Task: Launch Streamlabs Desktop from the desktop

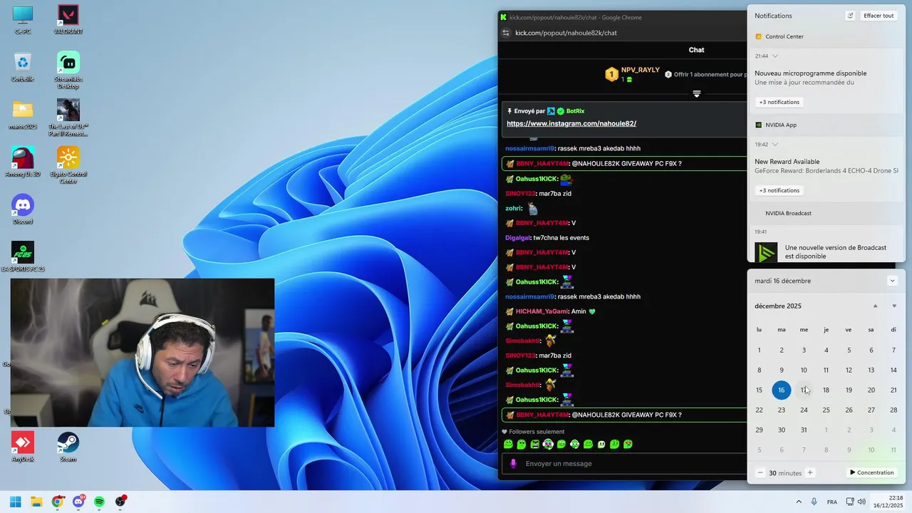Action: tap(68, 70)
